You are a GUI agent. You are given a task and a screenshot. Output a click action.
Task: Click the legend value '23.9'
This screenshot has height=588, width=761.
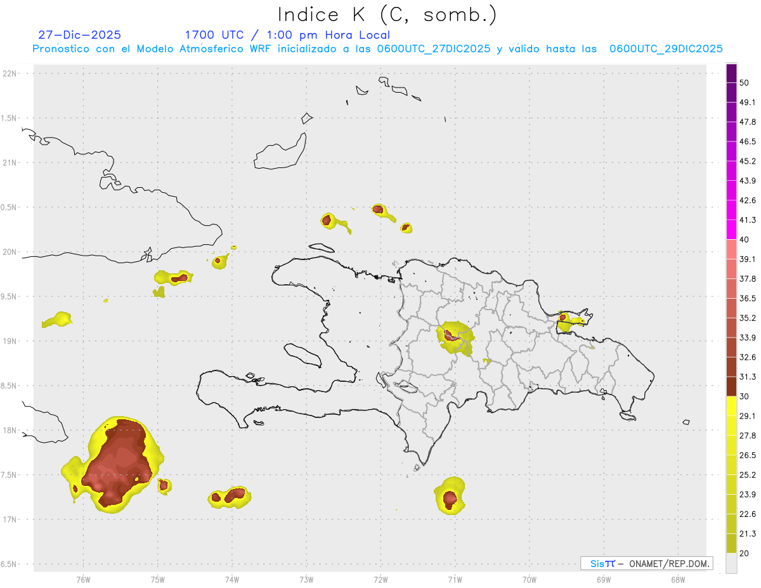pyautogui.click(x=748, y=494)
